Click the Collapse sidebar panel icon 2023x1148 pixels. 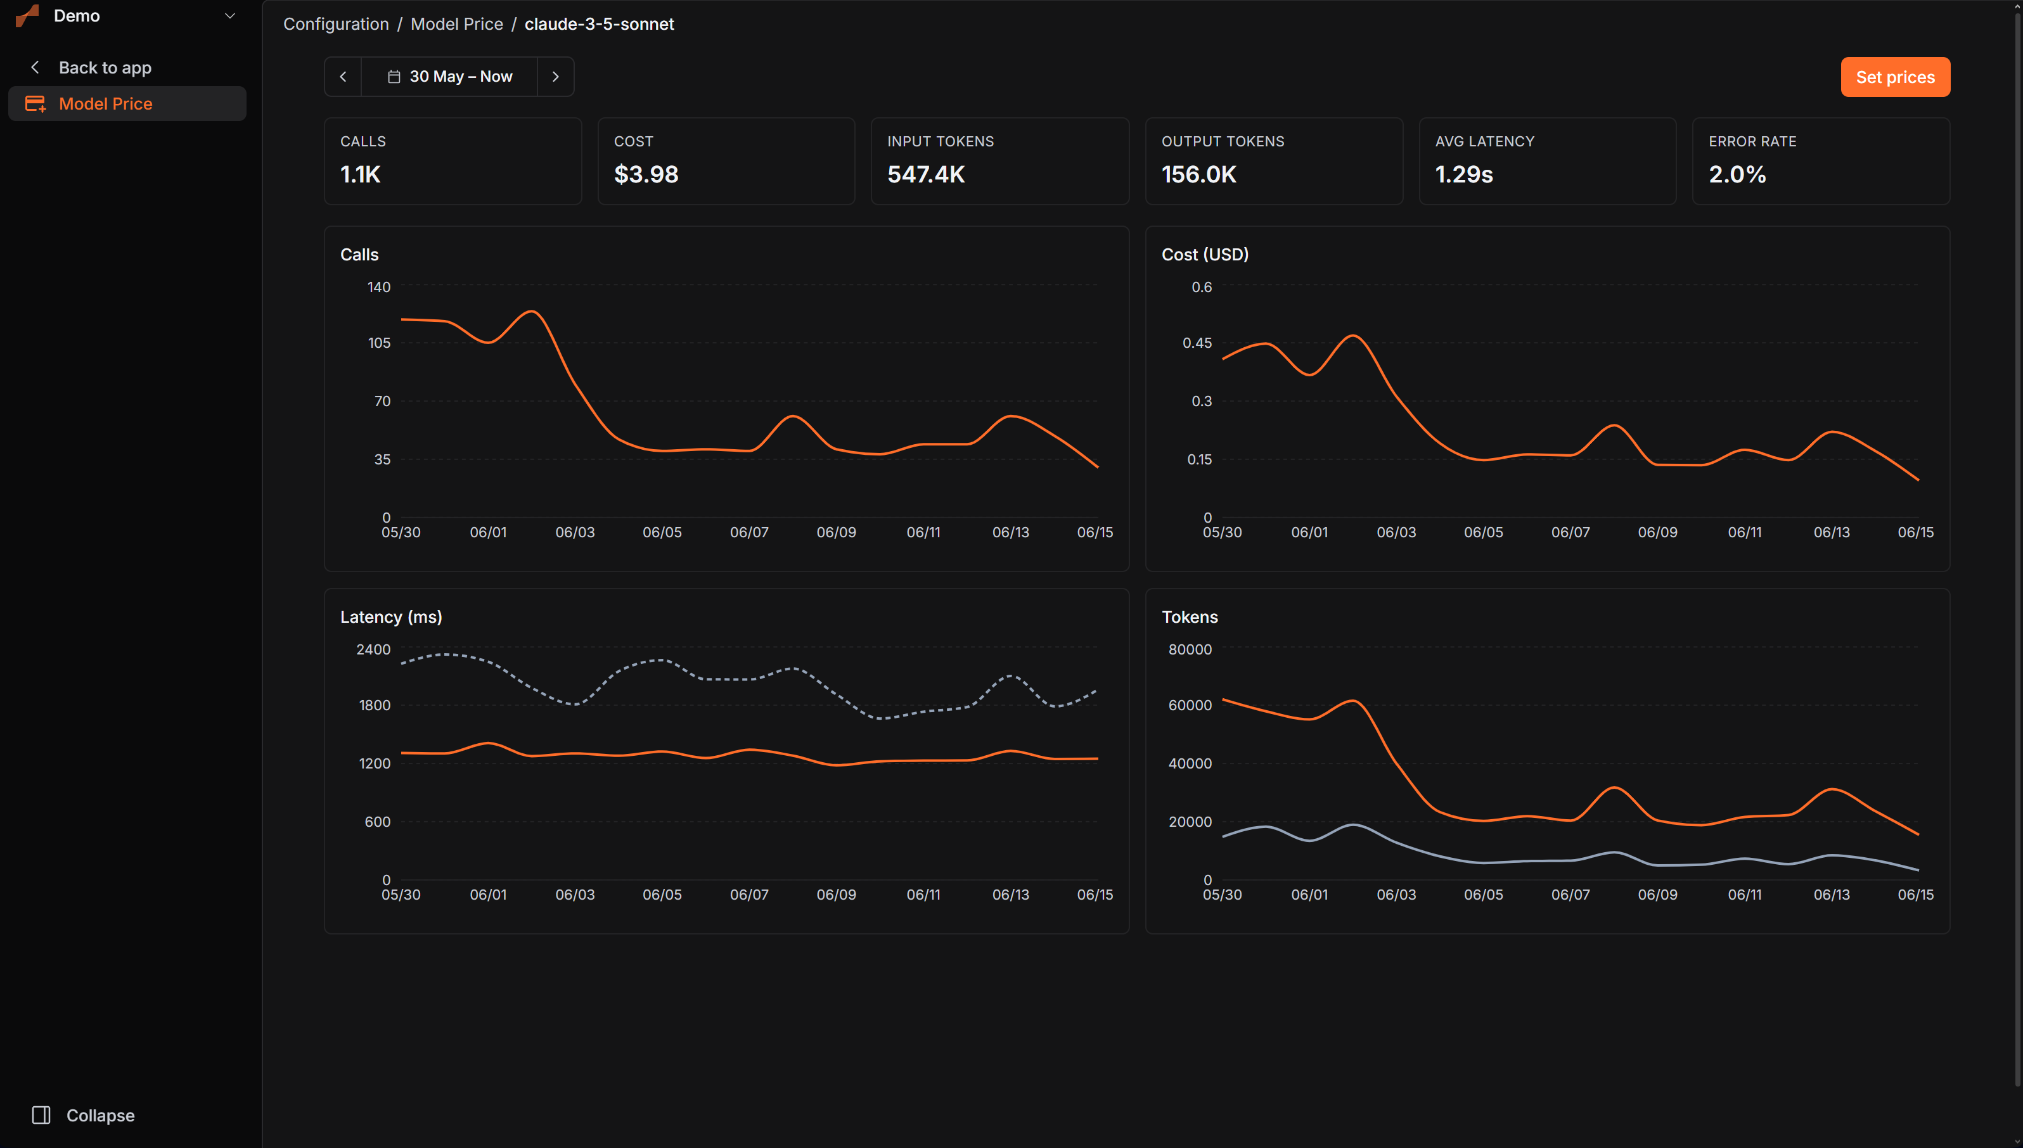pyautogui.click(x=41, y=1115)
